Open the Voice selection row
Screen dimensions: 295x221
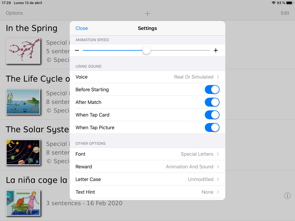(147, 77)
